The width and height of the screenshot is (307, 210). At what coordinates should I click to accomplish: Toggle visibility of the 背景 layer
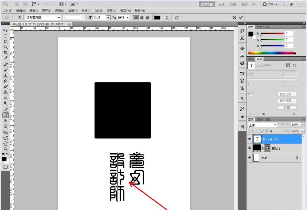pyautogui.click(x=250, y=158)
